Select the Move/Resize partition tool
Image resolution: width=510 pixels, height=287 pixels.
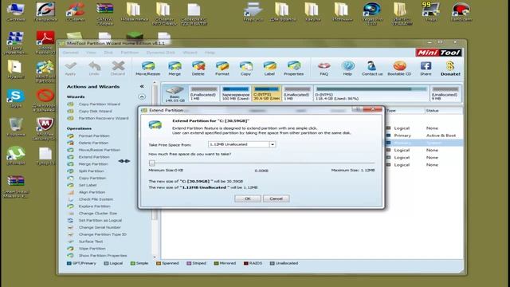click(148, 69)
